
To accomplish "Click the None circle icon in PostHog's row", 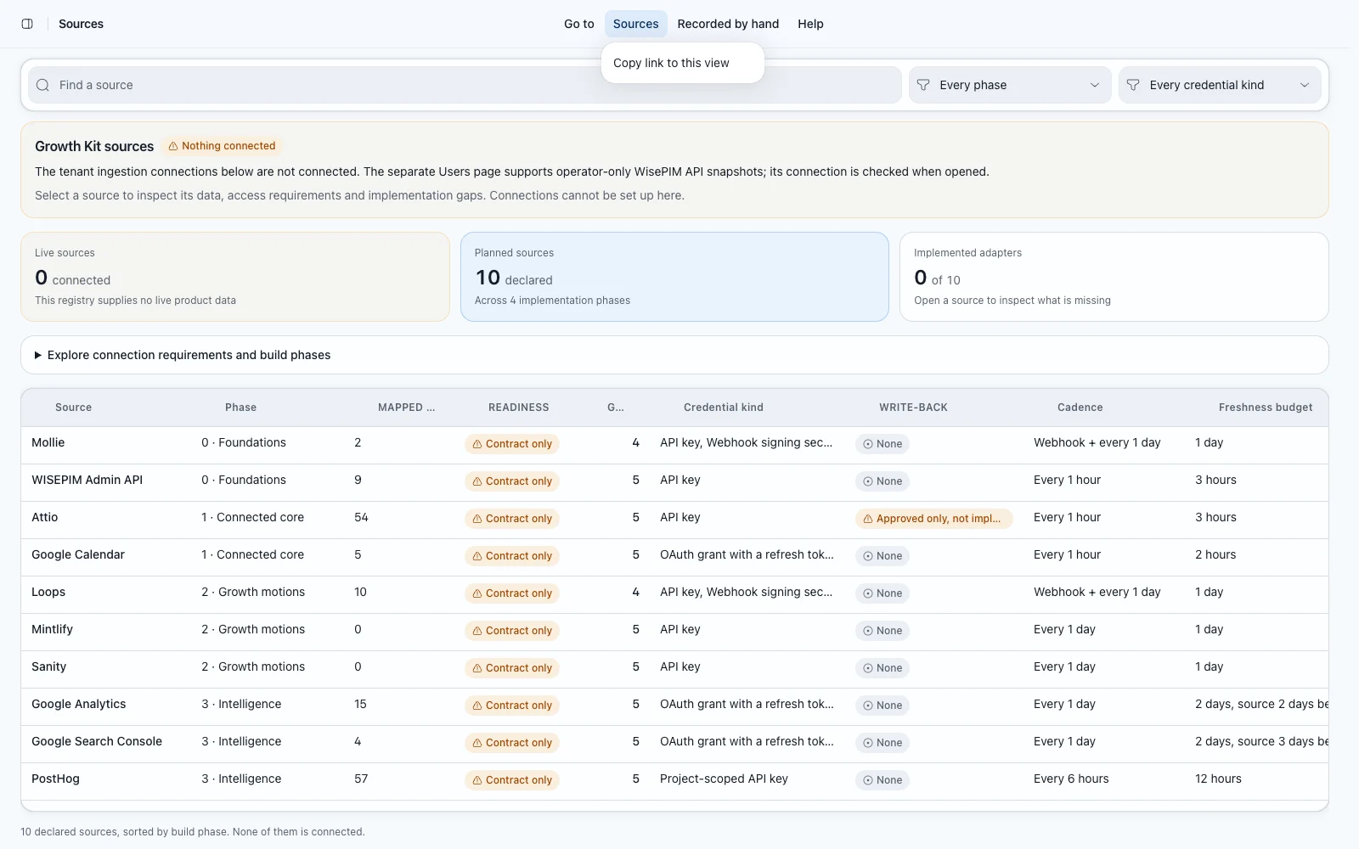I will tap(868, 780).
